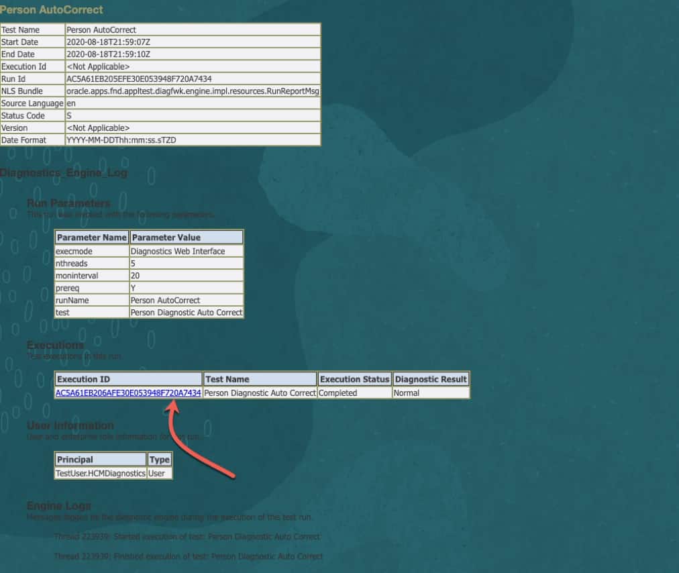Click the End Date value 2020-08-18T21:59:10Z
Image resolution: width=679 pixels, height=573 pixels.
108,54
